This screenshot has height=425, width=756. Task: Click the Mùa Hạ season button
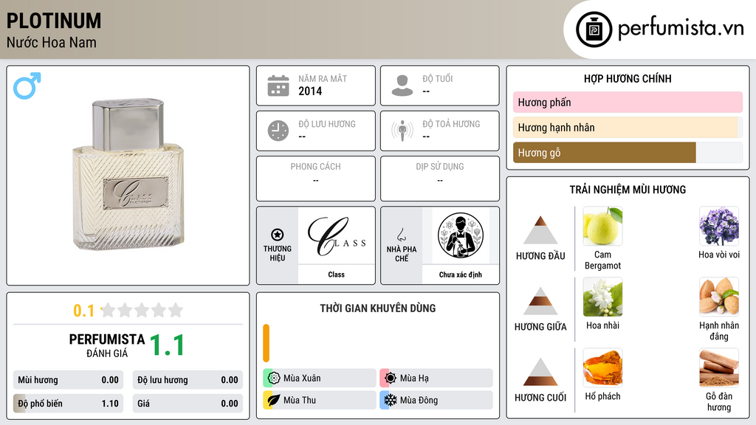tap(436, 378)
